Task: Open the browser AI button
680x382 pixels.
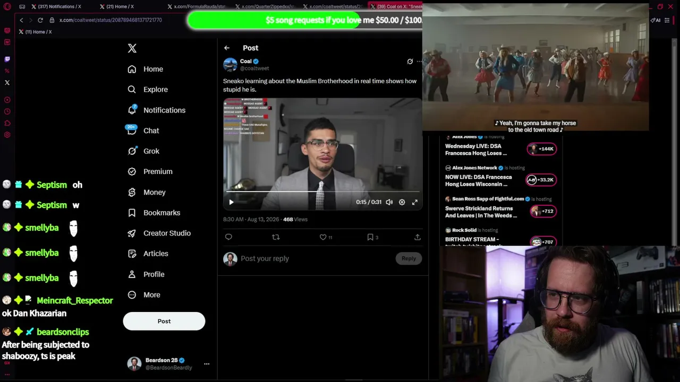Action: tap(656, 20)
